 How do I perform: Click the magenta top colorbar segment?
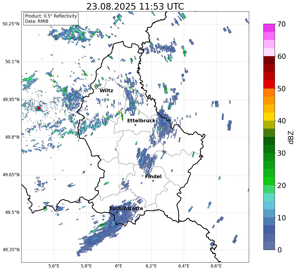[269, 28]
